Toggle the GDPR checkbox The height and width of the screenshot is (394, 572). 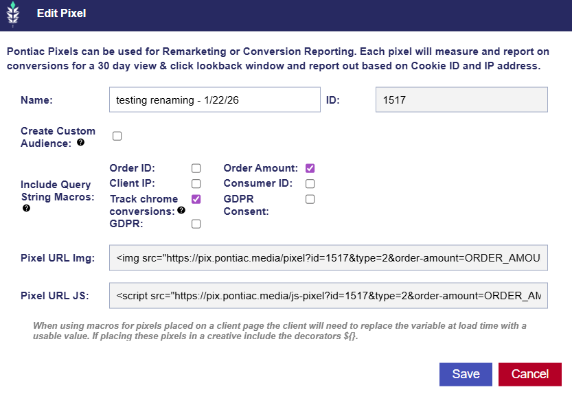pyautogui.click(x=196, y=224)
